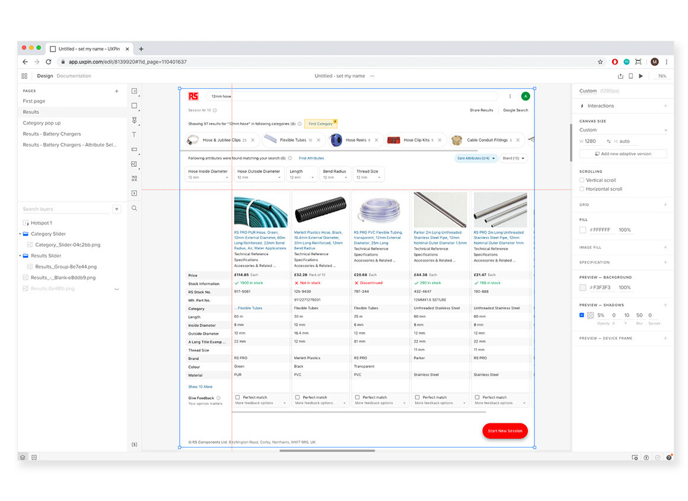Open the layers filter dropdown
This screenshot has width=688, height=501.
coord(117,209)
